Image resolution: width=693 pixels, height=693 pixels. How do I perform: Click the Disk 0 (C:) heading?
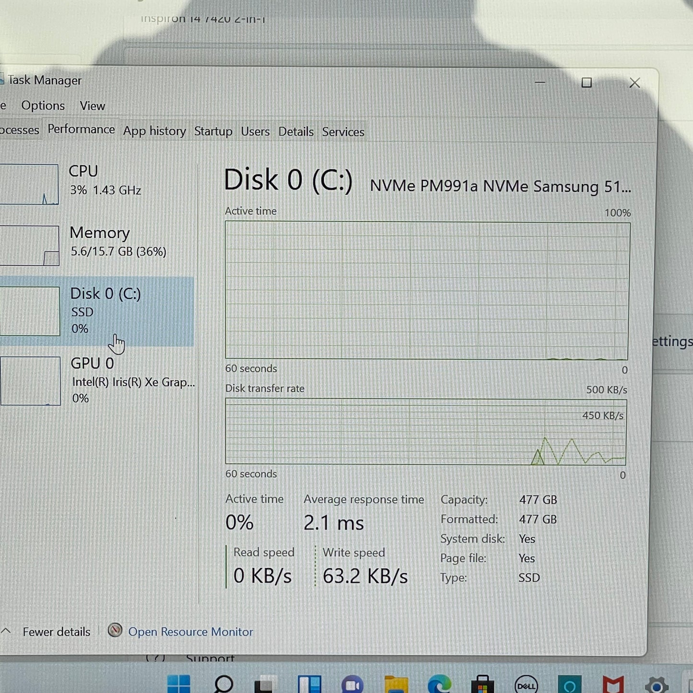coord(288,180)
